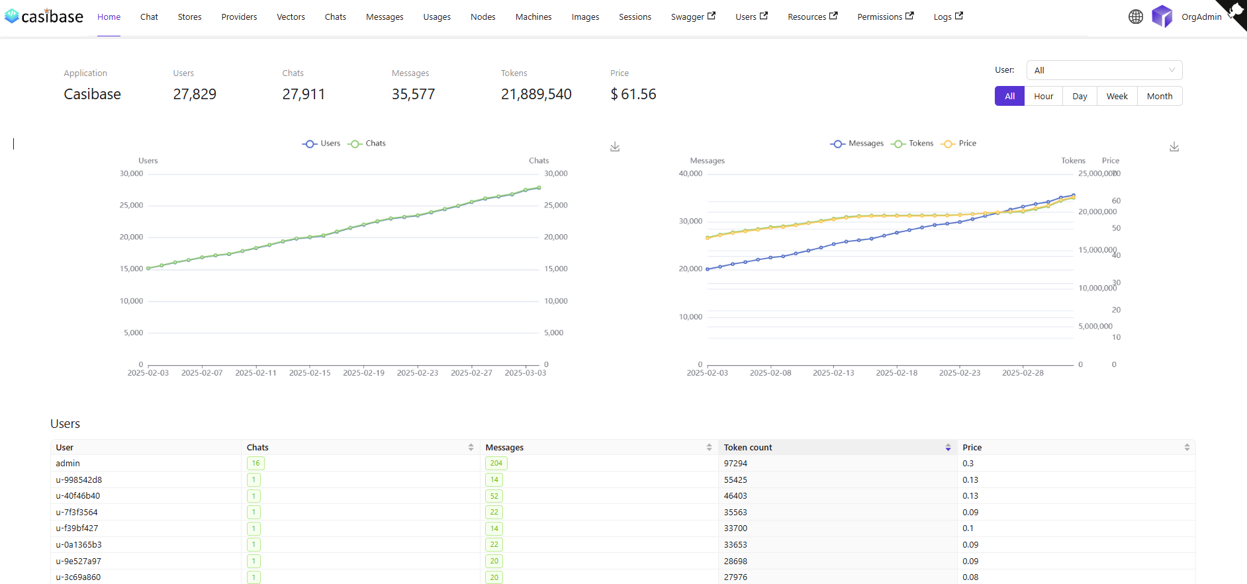This screenshot has width=1247, height=584.
Task: Click the Casibase logo
Action: pos(44,17)
